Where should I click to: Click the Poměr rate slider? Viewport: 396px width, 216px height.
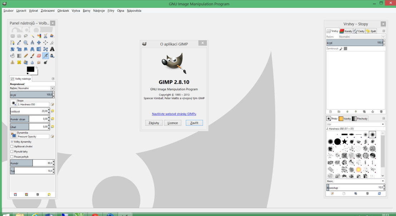point(32,163)
